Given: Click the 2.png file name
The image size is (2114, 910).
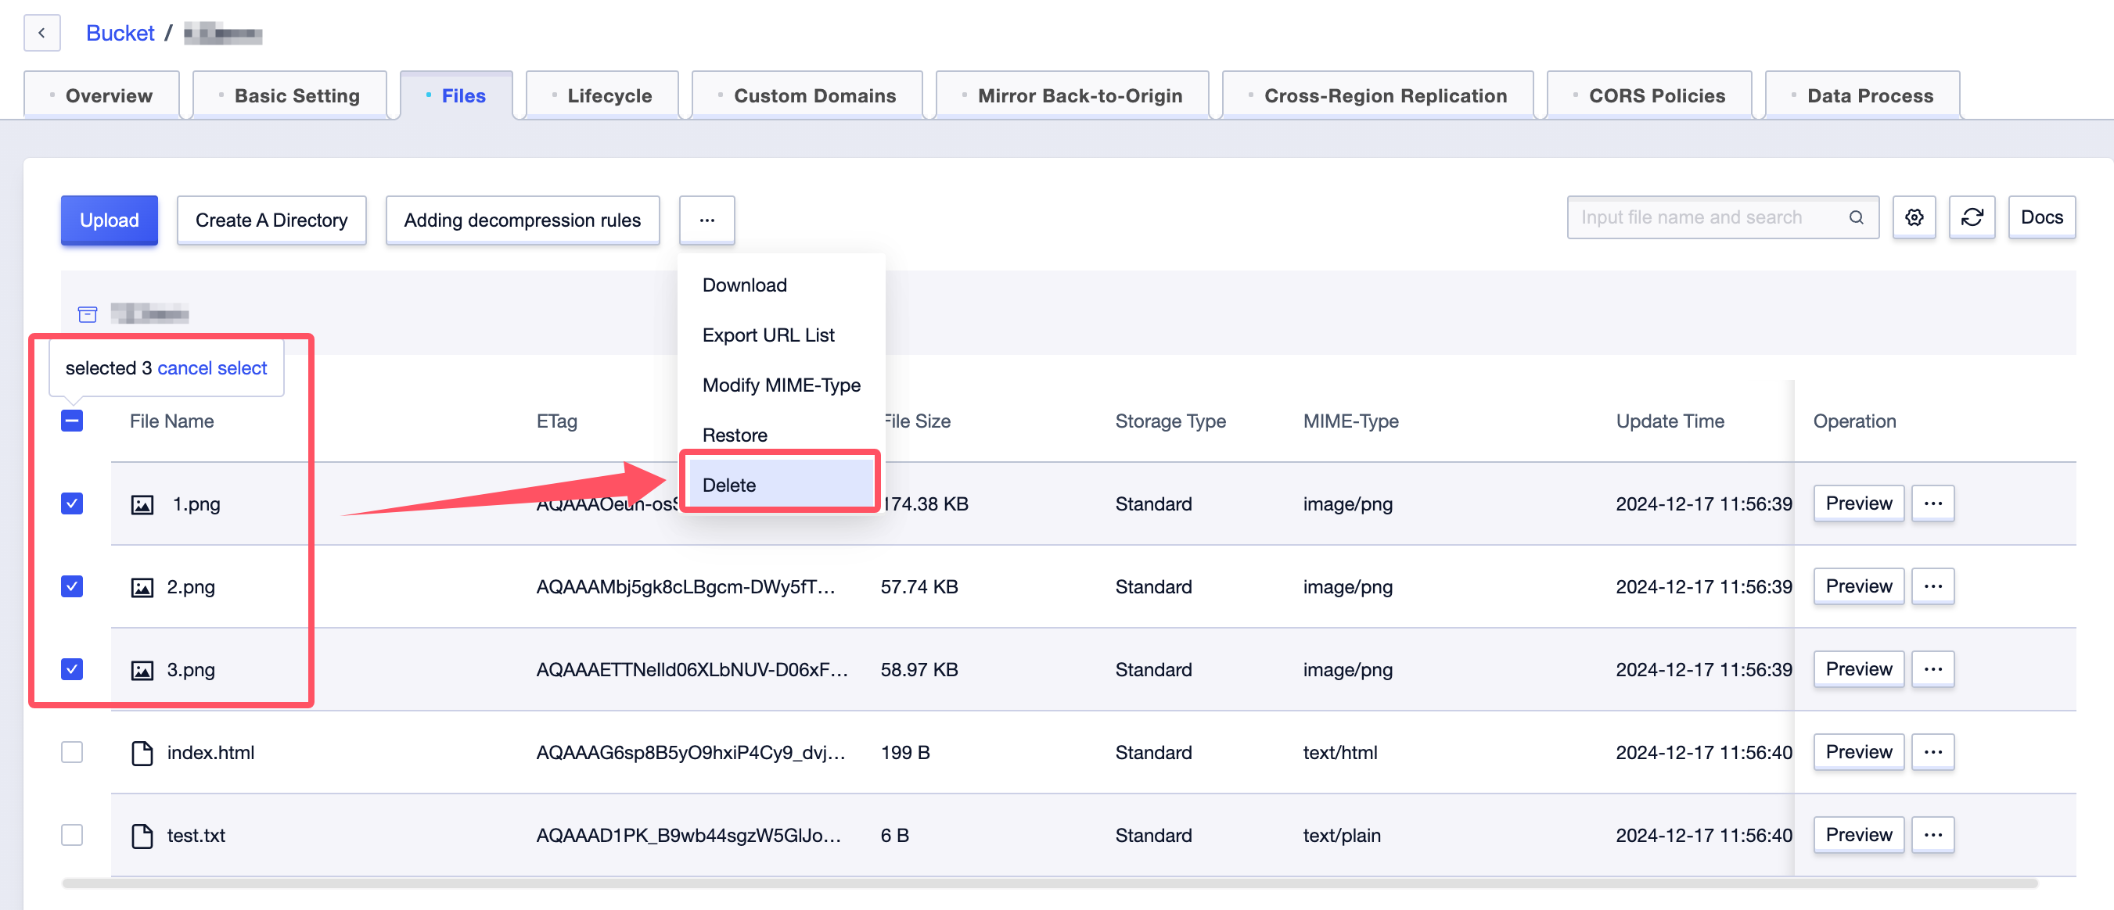Looking at the screenshot, I should pyautogui.click(x=191, y=587).
